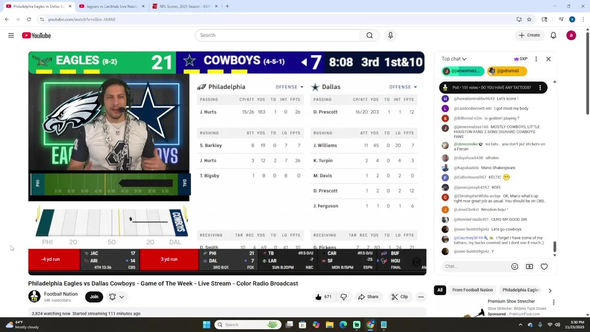Start voice search with microphone icon
This screenshot has width=590, height=332.
[390, 36]
